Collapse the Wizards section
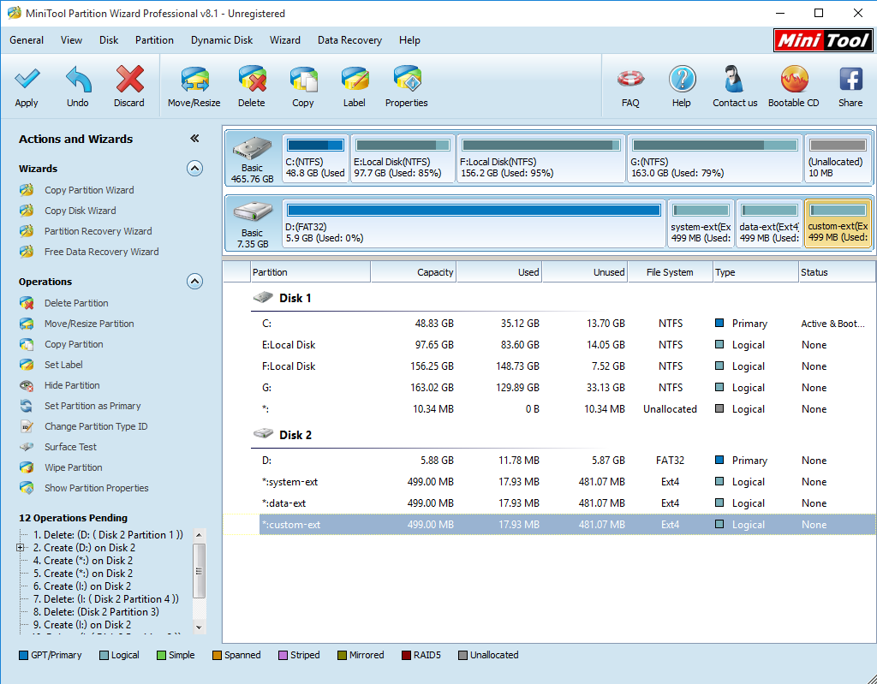Screen dimensions: 877x684 194,169
